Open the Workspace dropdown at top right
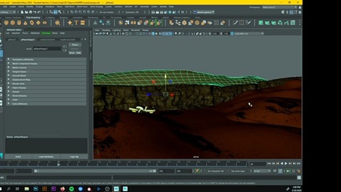The image size is (341, 192). coord(279,7)
